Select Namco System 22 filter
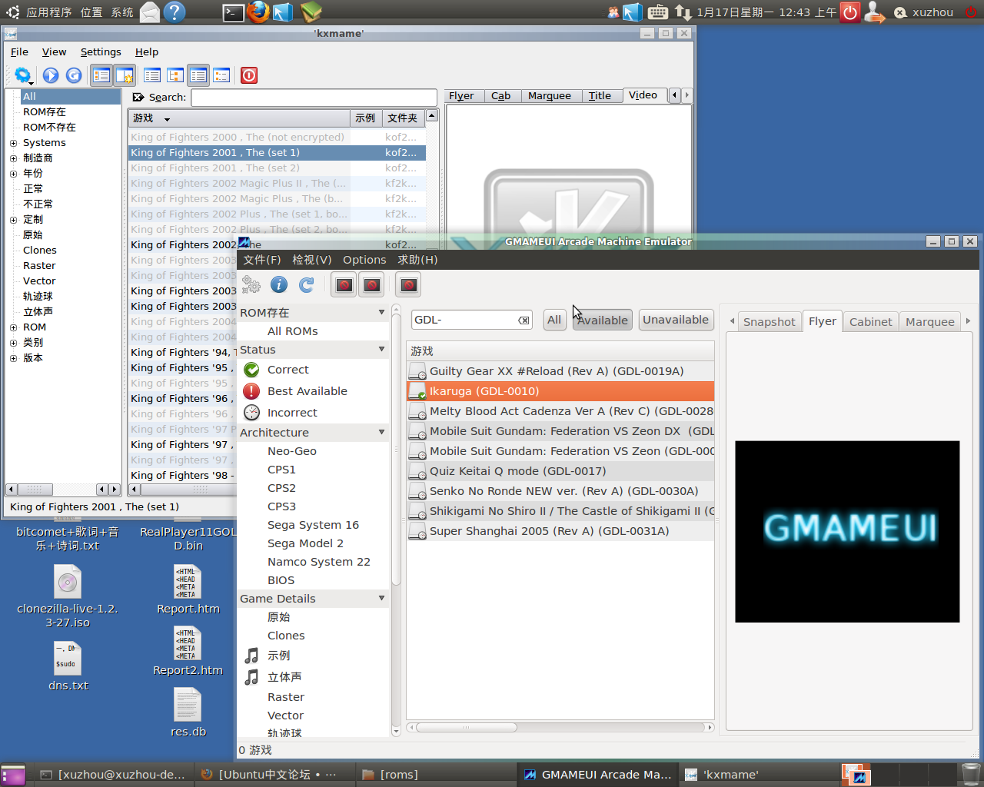Image resolution: width=984 pixels, height=787 pixels. (318, 562)
